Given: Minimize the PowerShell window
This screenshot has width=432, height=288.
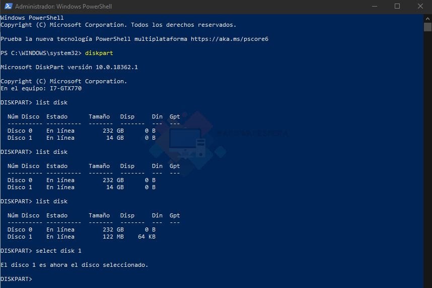Looking at the screenshot, I should coord(375,6).
